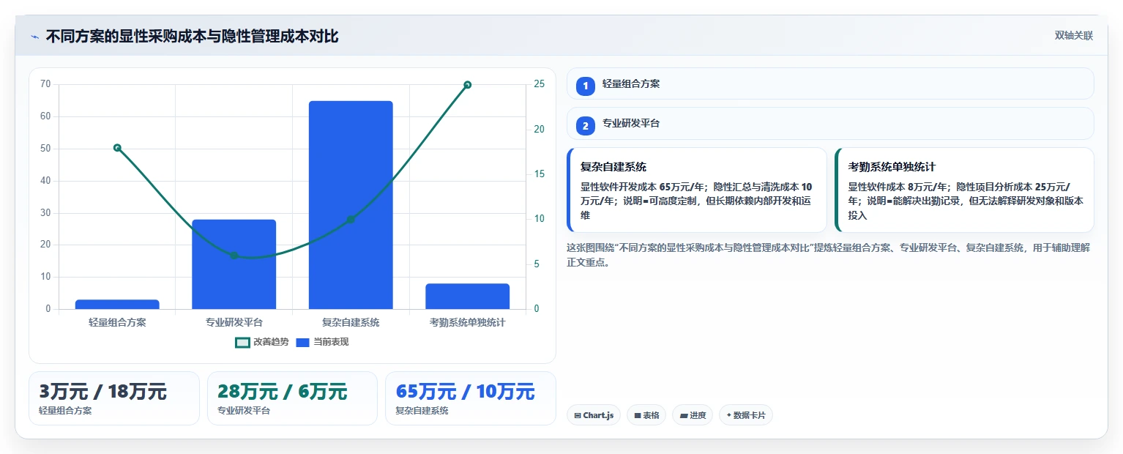This screenshot has width=1123, height=454.
Task: Toggle the 改善趋势 legend entry
Action: 261,342
